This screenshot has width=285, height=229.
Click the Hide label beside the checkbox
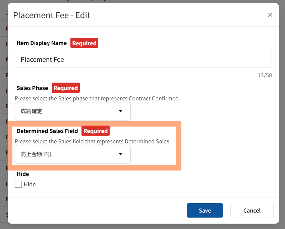(x=30, y=184)
